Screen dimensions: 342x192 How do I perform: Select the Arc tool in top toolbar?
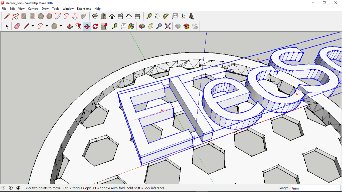tap(58, 16)
